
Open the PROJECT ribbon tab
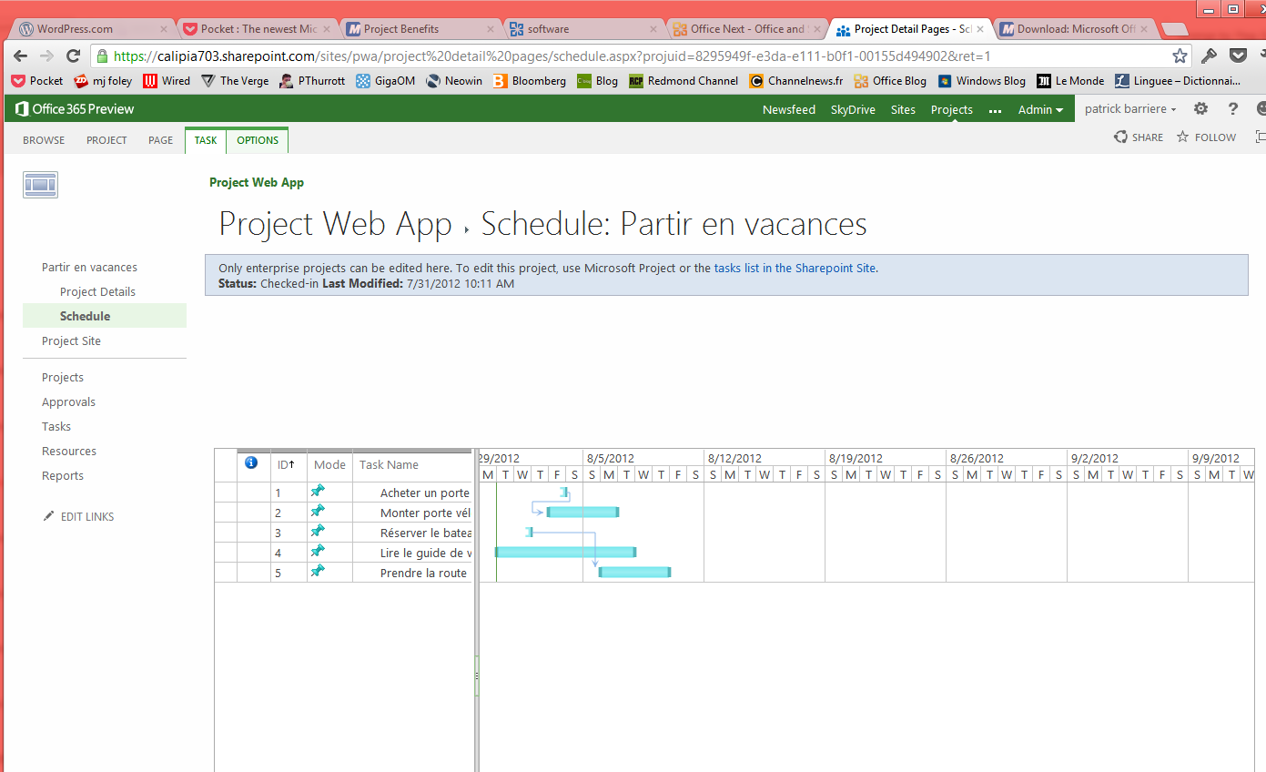[x=106, y=140]
